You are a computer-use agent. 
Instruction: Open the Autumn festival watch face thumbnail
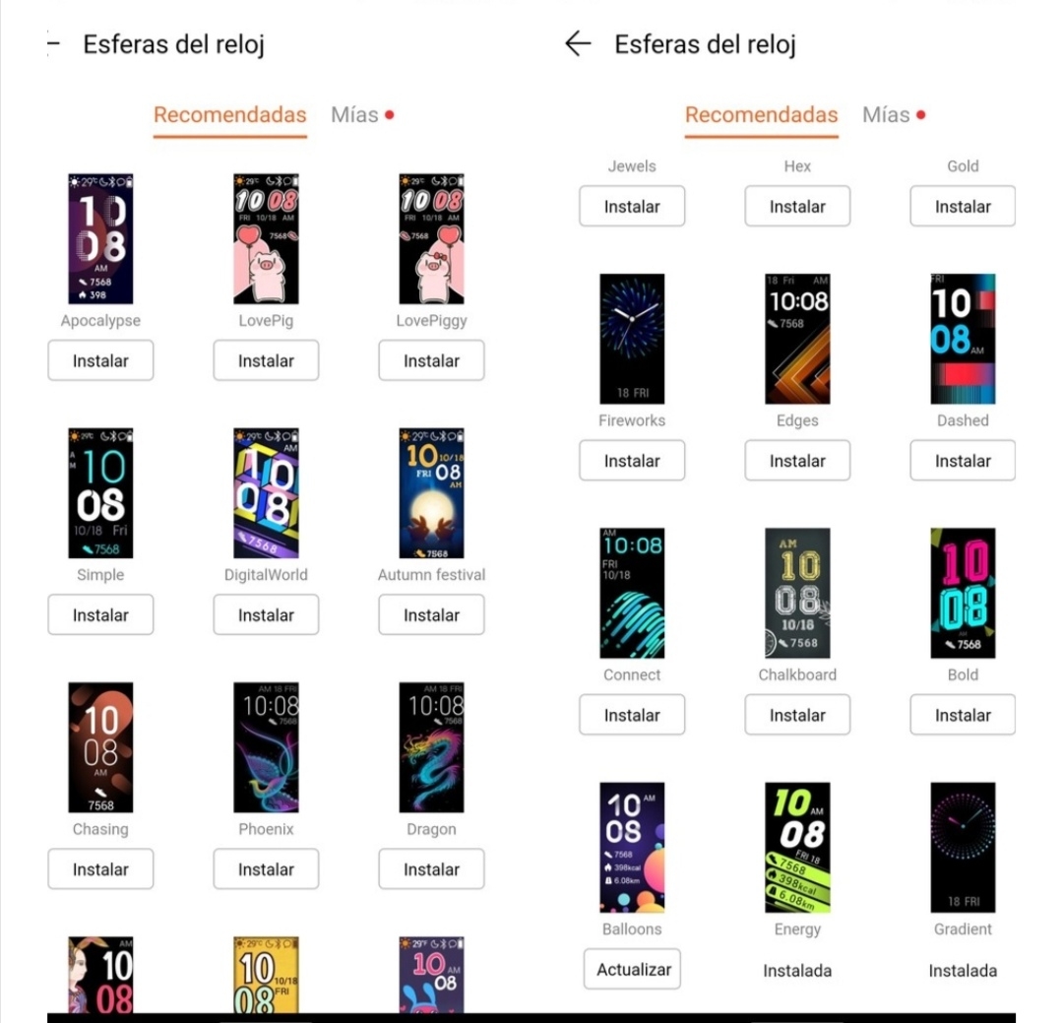coord(431,493)
